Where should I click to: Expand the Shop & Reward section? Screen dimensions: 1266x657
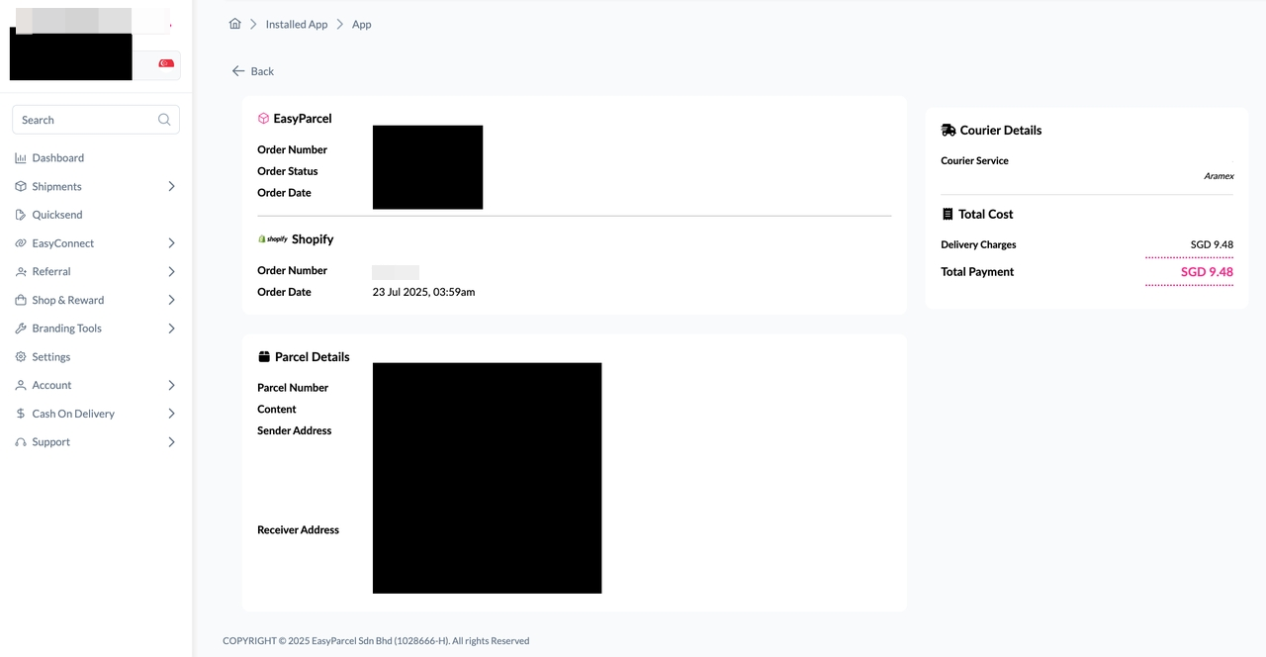(x=170, y=300)
